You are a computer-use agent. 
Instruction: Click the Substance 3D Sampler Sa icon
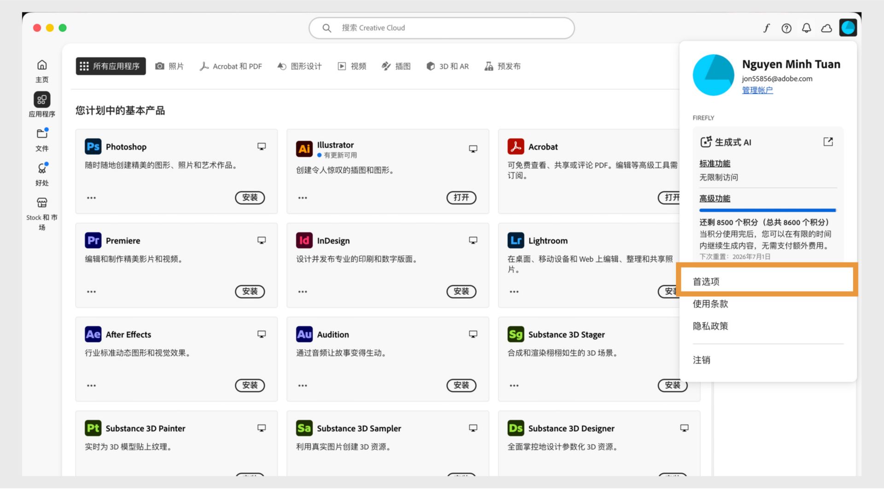(304, 428)
